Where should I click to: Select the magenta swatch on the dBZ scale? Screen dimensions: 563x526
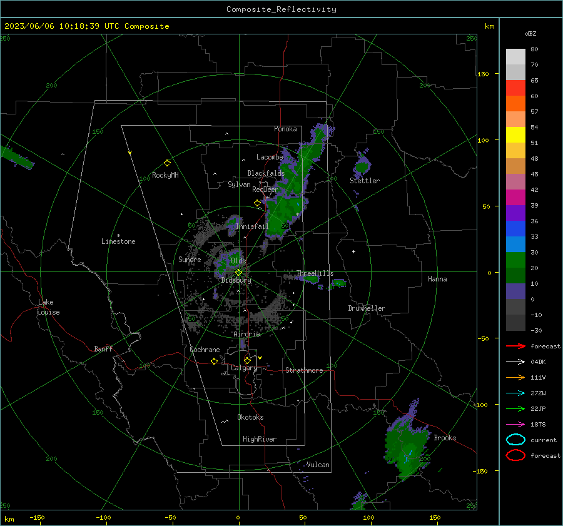click(515, 197)
